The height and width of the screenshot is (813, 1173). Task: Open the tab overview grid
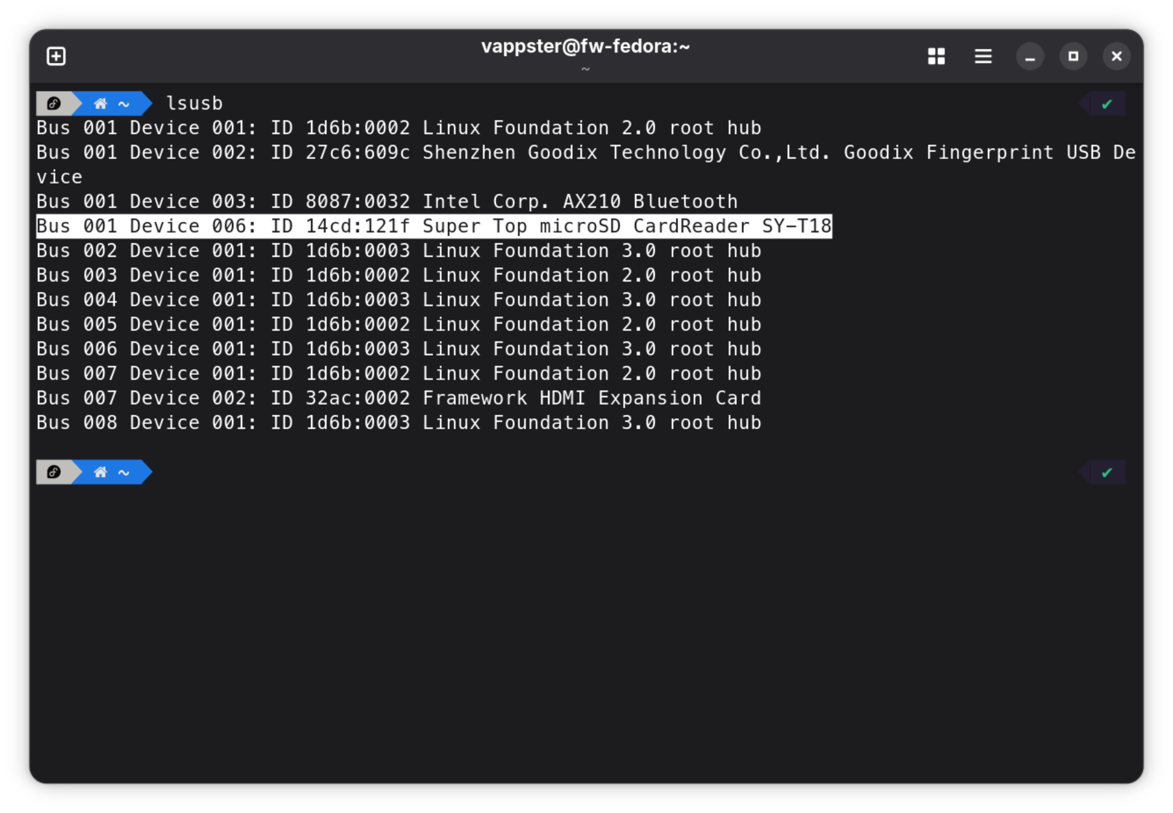(x=936, y=56)
